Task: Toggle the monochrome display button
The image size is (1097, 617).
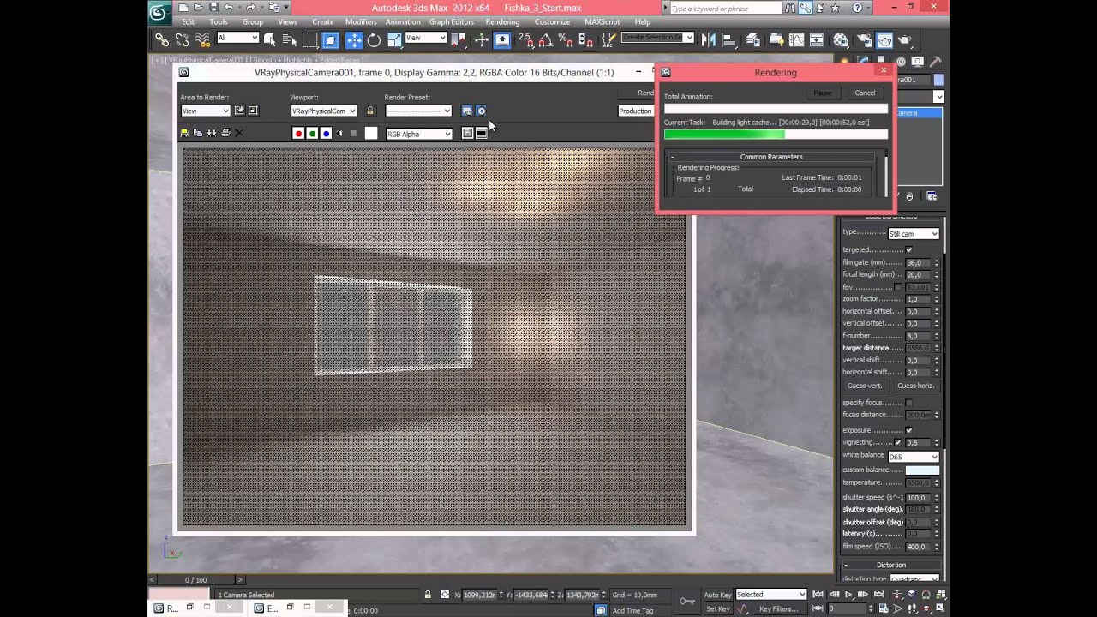Action: click(353, 134)
